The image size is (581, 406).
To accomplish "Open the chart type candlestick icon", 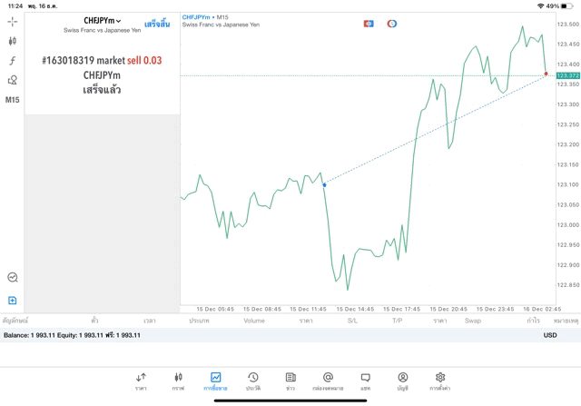I will pos(13,41).
